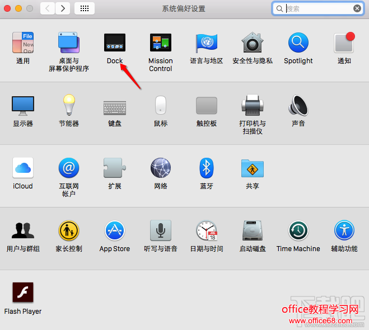The width and height of the screenshot is (369, 330).
Task: Clear the search field with the X button
Action: pos(357,9)
